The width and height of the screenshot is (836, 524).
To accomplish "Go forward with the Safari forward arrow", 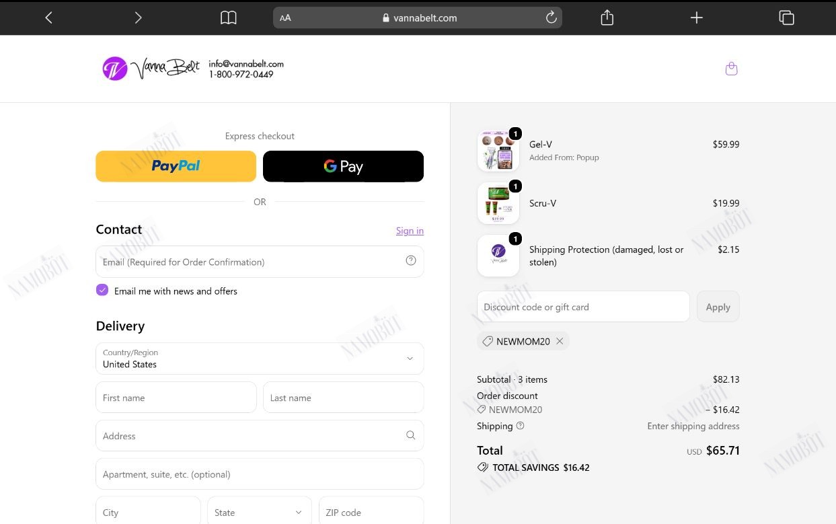I will point(138,18).
